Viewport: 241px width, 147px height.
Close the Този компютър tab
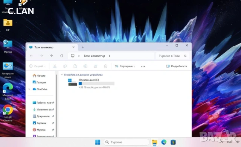coord(73,47)
